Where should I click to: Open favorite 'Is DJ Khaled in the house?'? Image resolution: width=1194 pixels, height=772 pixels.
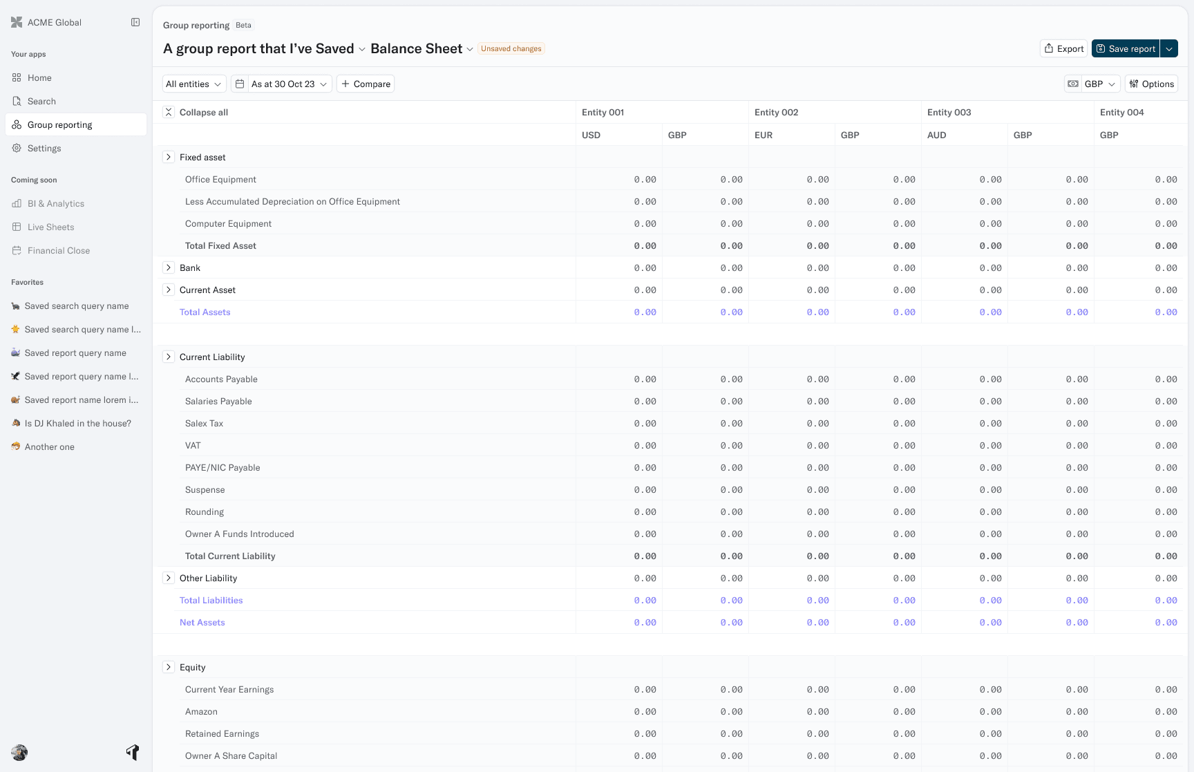pyautogui.click(x=77, y=424)
